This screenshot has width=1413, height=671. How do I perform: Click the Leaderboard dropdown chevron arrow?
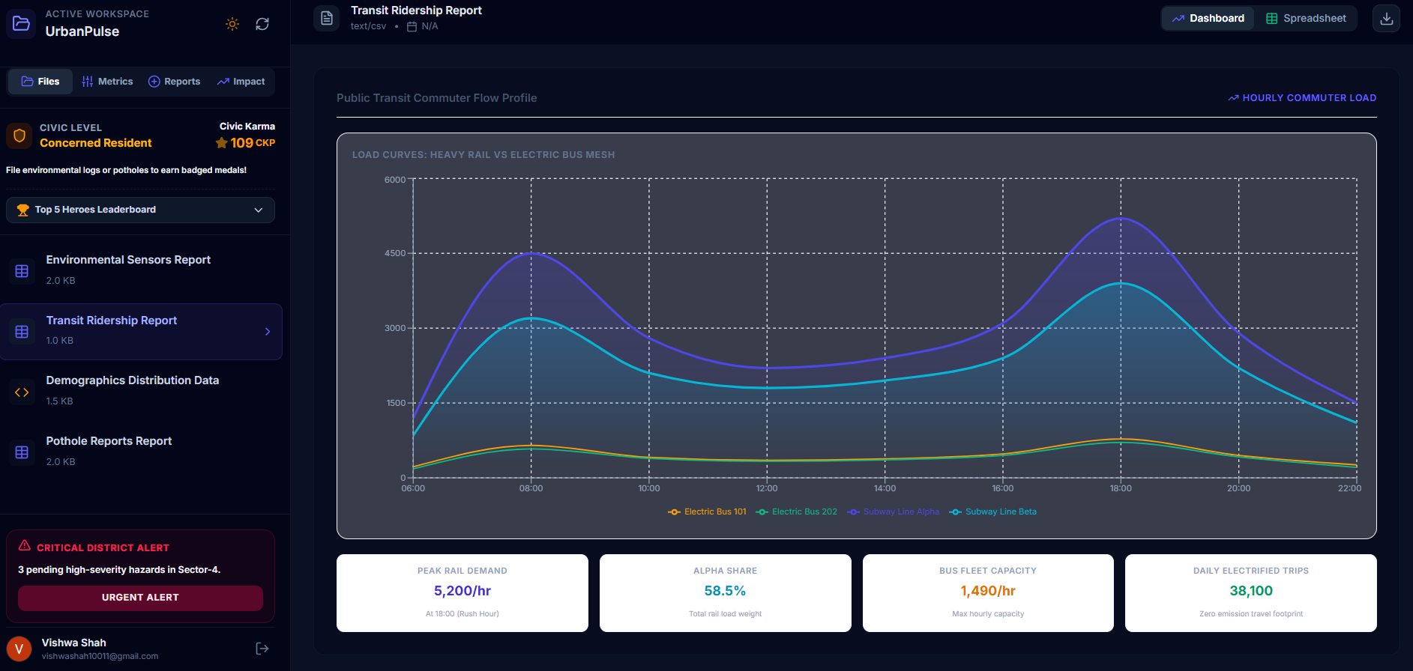[x=259, y=210]
